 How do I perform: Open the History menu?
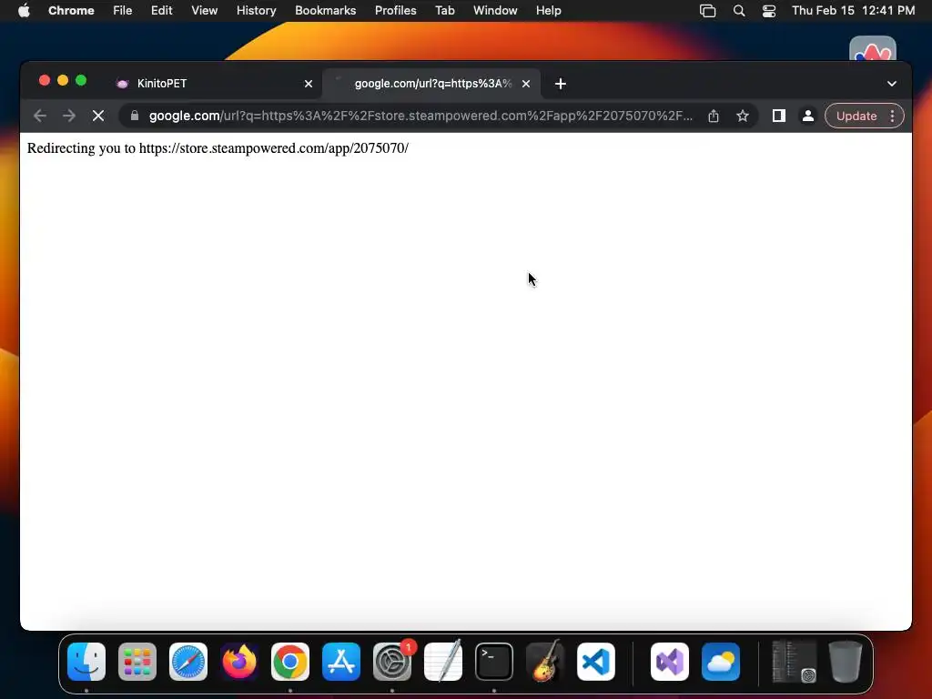[x=256, y=11]
